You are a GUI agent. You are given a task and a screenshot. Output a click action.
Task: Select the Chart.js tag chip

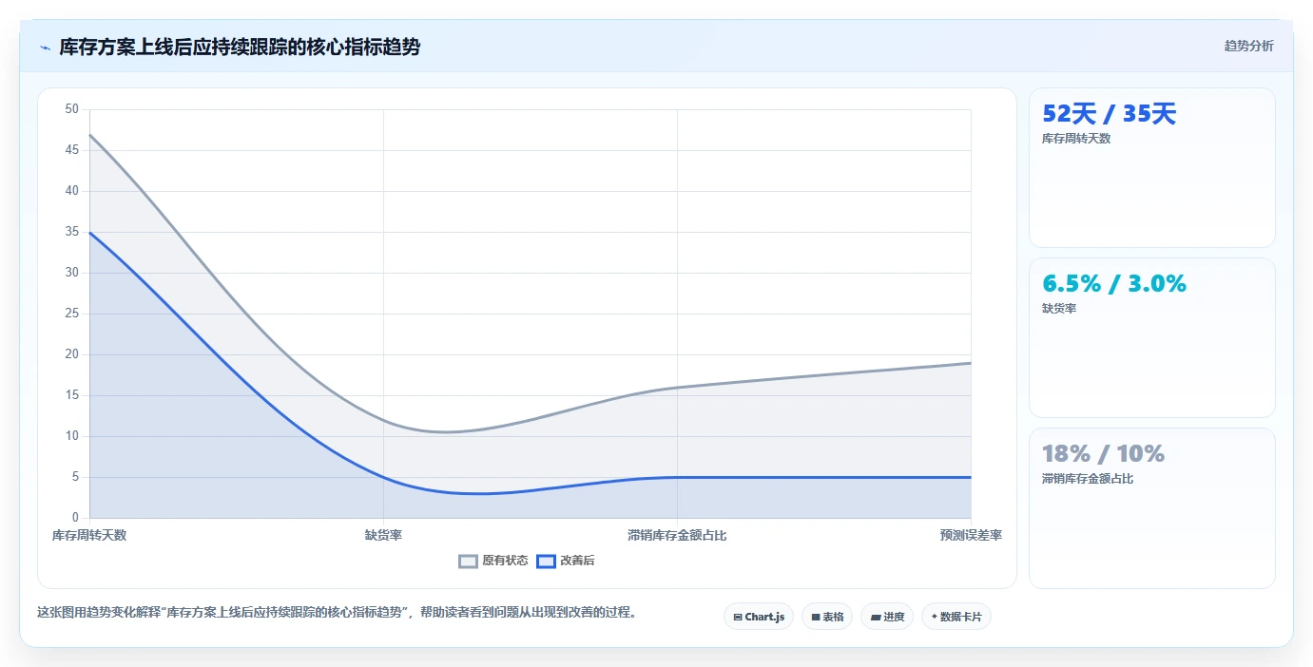759,617
